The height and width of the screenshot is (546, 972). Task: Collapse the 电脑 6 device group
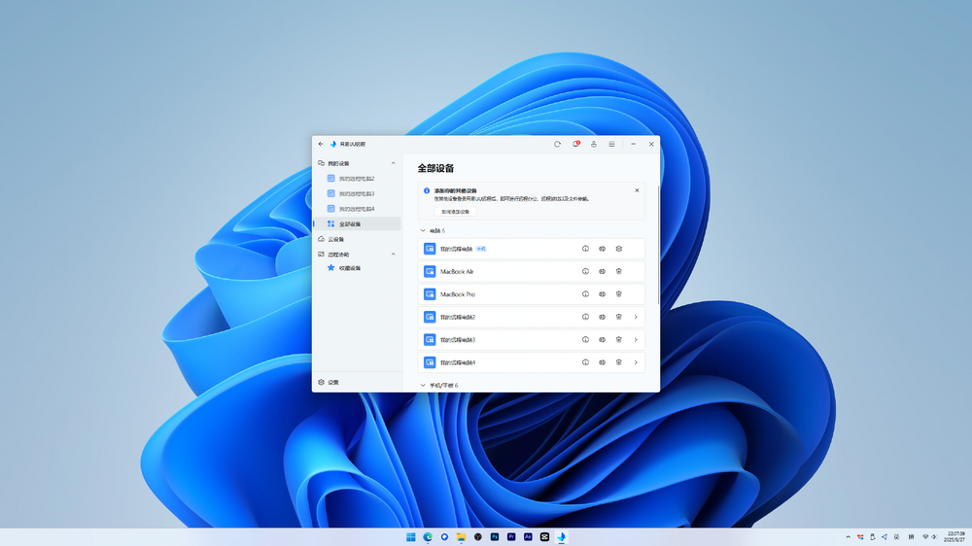[423, 231]
